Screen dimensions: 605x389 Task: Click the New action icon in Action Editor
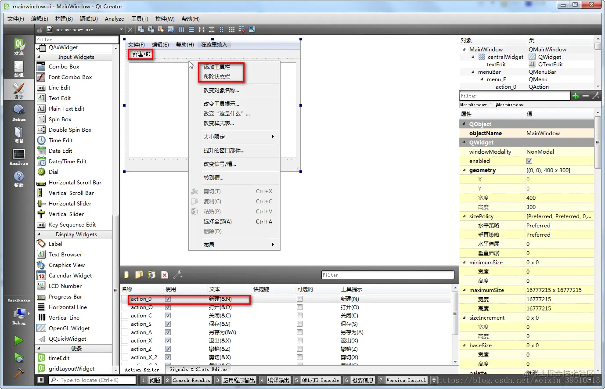126,275
